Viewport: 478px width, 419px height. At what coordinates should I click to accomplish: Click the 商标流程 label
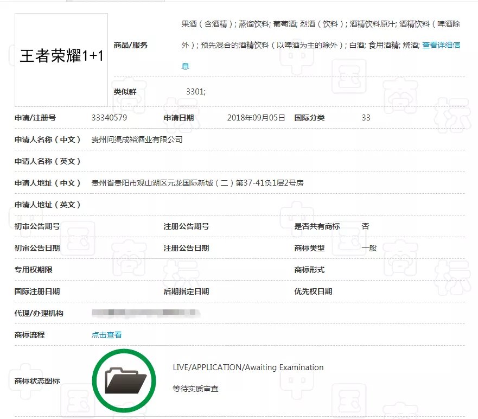[29, 335]
